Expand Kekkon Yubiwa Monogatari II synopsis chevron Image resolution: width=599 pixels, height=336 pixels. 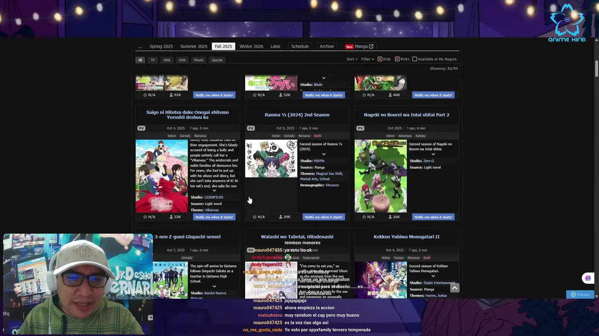pyautogui.click(x=433, y=276)
